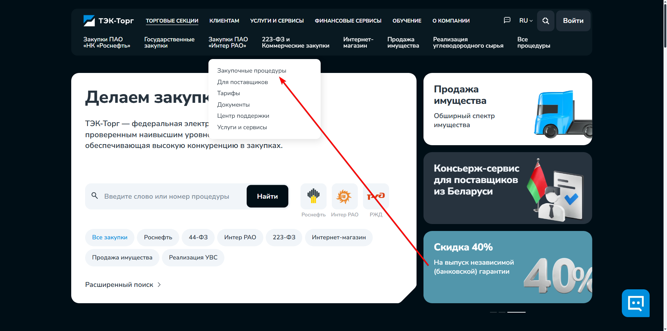Open the feedback message icon in header
This screenshot has width=667, height=331.
click(x=507, y=20)
